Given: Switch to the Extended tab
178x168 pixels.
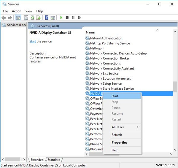Looking at the screenshot, I should 37,160.
